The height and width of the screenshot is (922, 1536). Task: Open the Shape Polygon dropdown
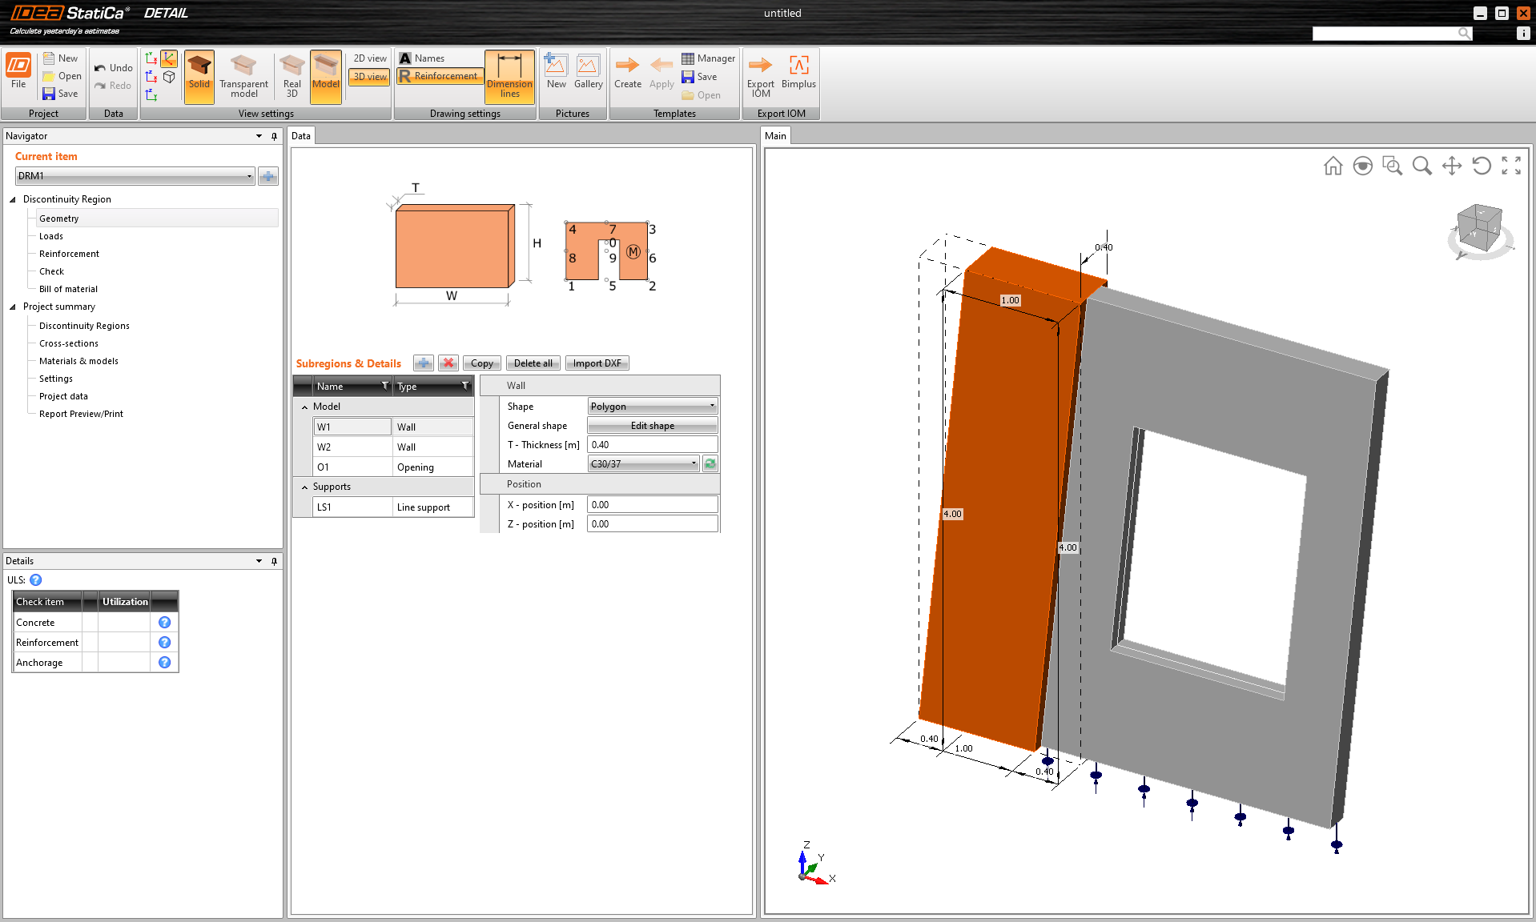(652, 407)
